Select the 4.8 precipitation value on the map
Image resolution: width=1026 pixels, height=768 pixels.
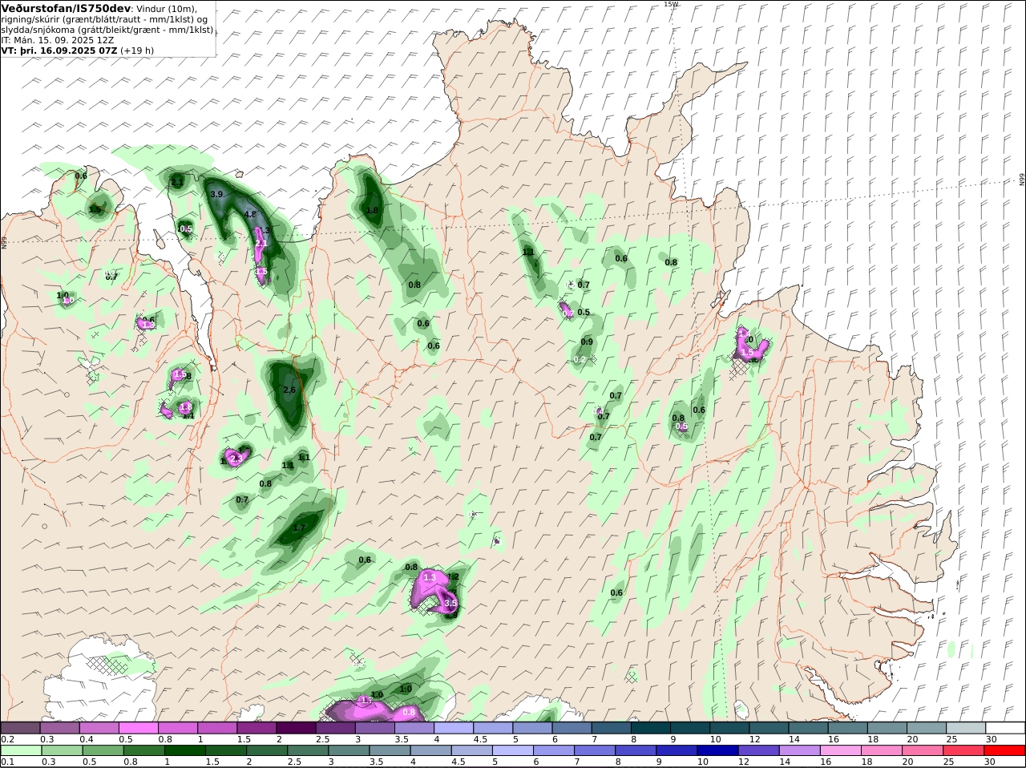tap(250, 214)
